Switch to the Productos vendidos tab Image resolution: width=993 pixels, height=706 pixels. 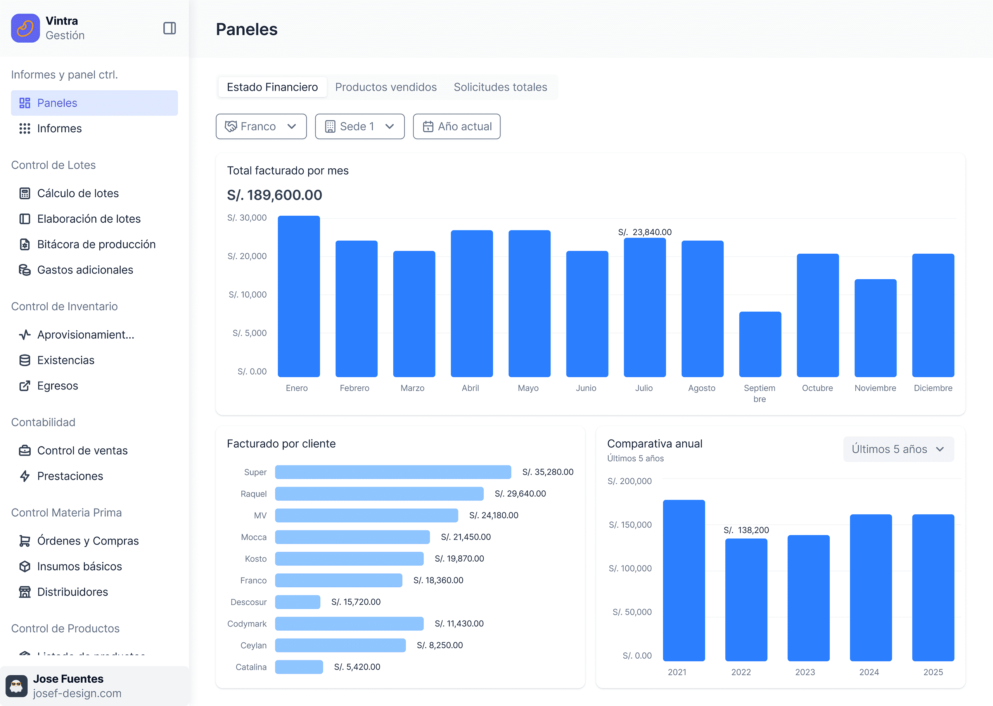click(x=386, y=87)
